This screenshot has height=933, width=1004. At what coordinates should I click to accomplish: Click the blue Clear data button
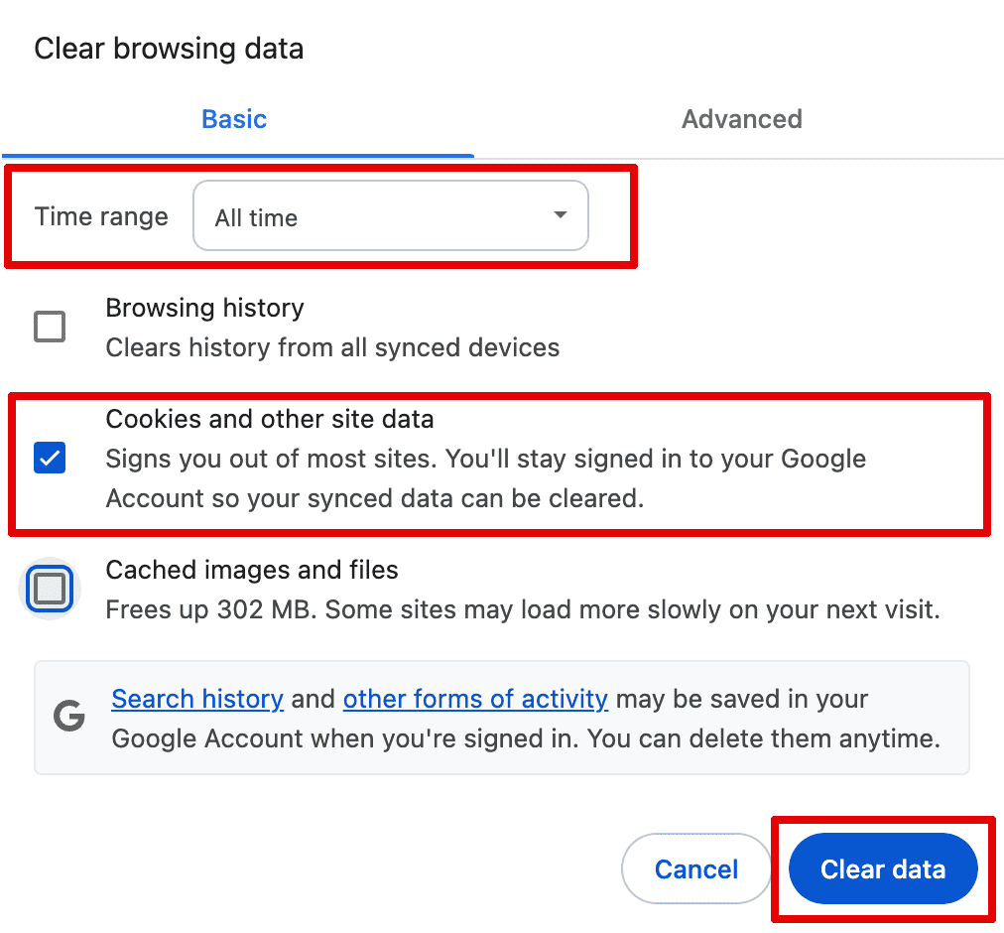pos(883,869)
